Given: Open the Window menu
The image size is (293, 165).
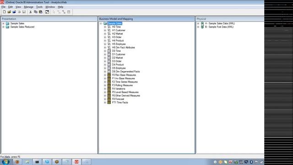Looking at the screenshot, I should tap(50, 7).
